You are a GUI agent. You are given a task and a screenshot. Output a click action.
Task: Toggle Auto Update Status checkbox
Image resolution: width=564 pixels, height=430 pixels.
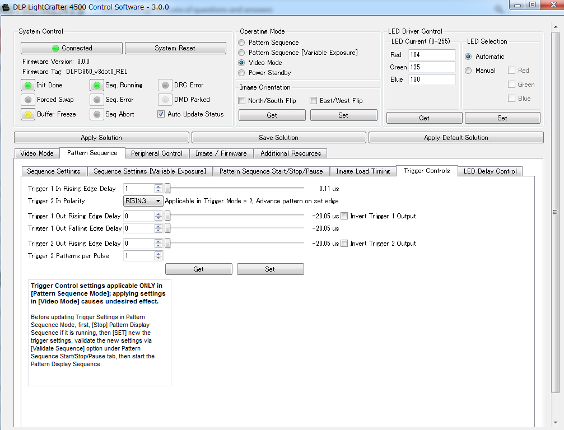pyautogui.click(x=161, y=114)
